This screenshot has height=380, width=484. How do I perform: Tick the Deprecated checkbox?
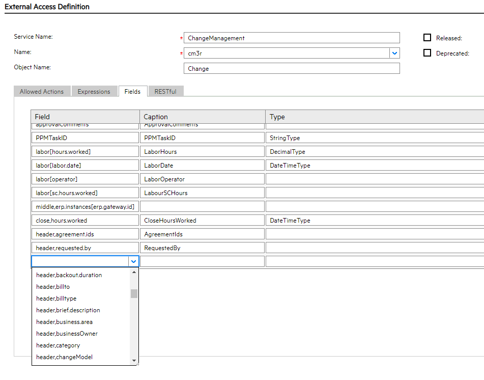(x=427, y=53)
